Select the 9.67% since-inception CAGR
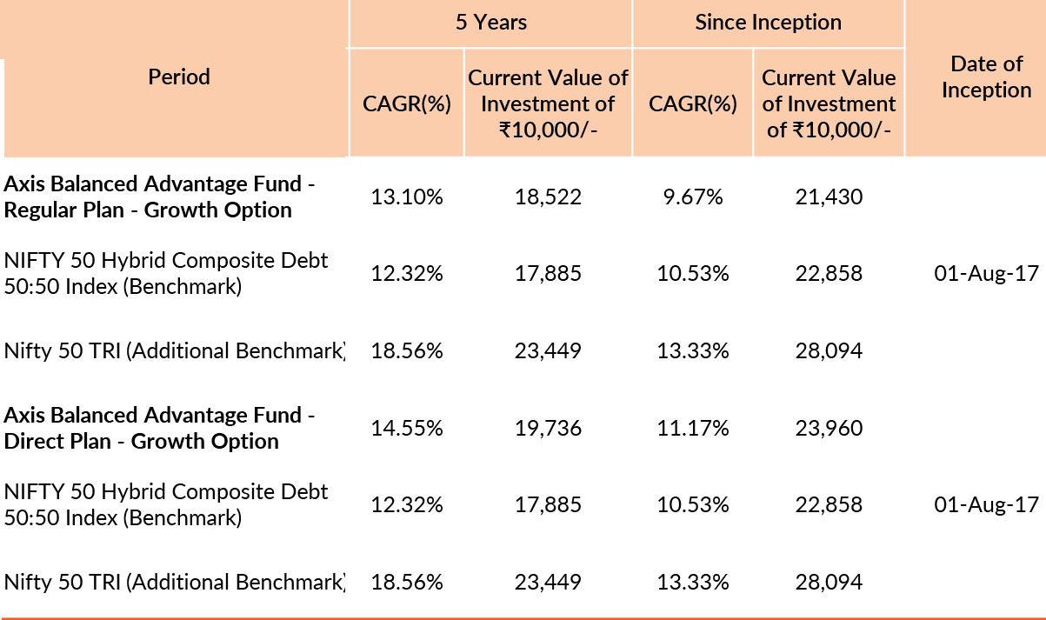Image resolution: width=1046 pixels, height=620 pixels. coord(693,197)
